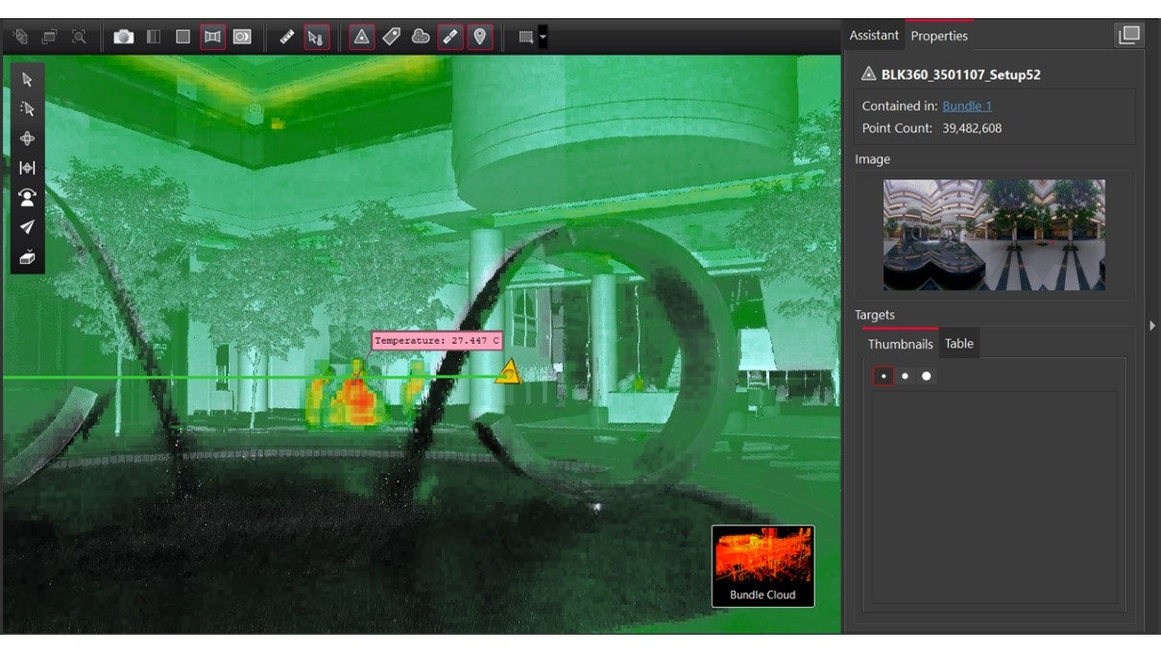Open the Table tab under Targets
This screenshot has height=653, width=1161.
pyautogui.click(x=958, y=344)
